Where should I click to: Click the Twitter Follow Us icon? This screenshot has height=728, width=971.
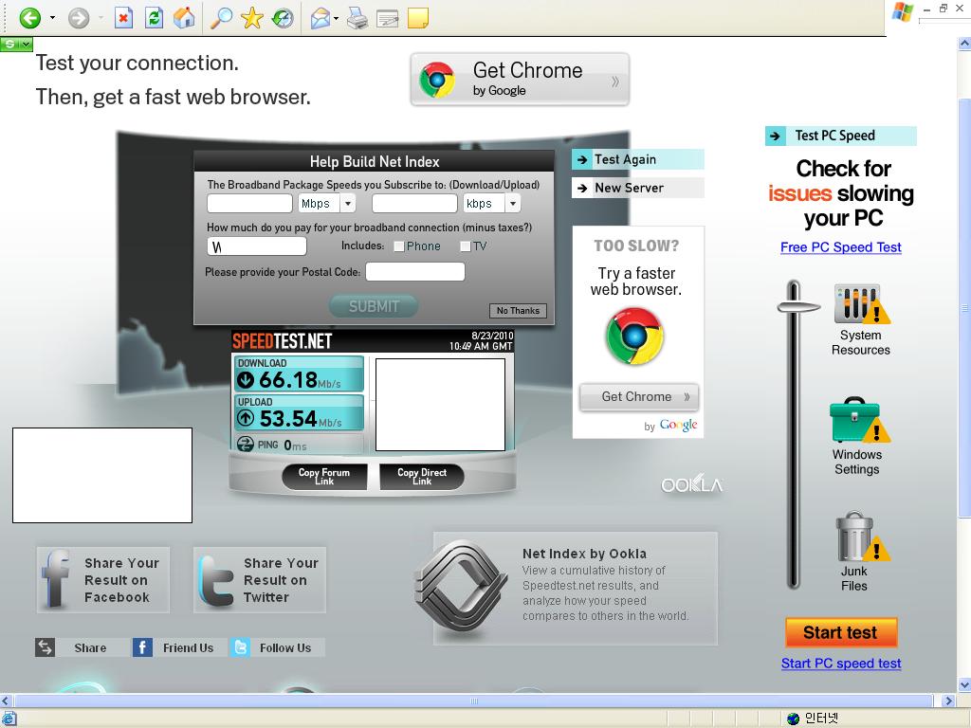click(240, 647)
